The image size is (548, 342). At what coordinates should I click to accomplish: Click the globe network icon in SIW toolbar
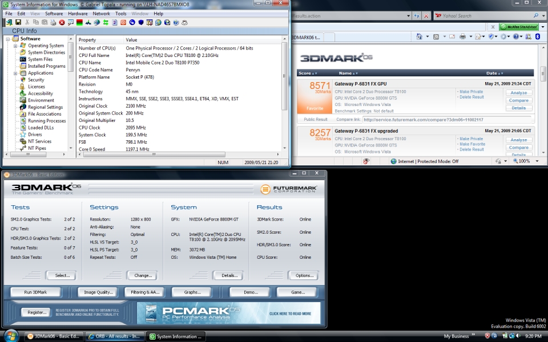click(97, 22)
